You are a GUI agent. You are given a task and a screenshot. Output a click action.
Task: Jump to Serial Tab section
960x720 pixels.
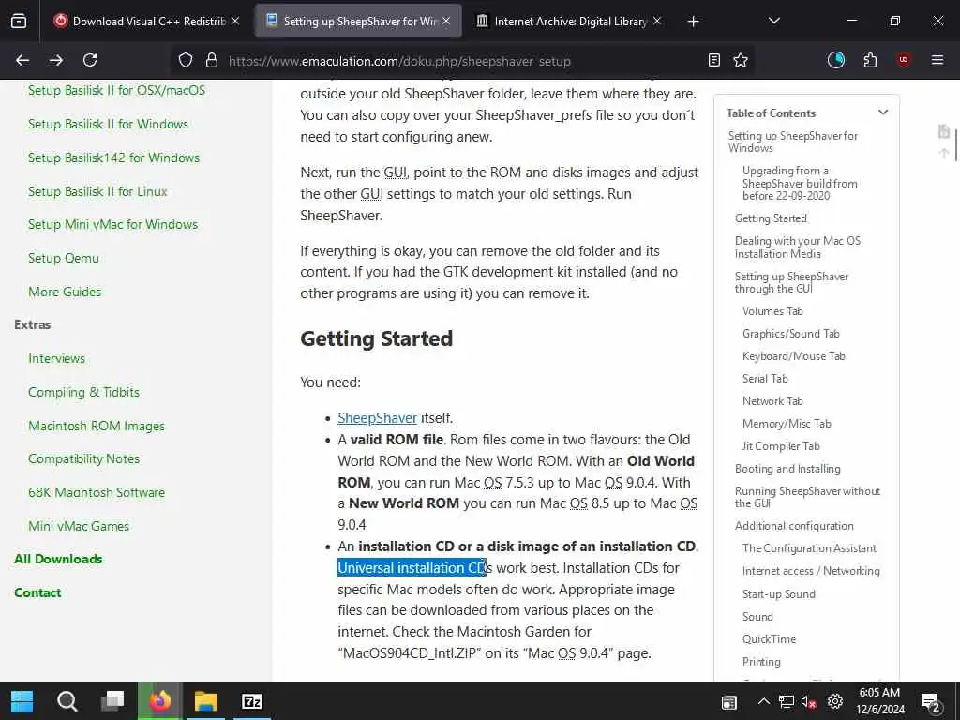[765, 379]
